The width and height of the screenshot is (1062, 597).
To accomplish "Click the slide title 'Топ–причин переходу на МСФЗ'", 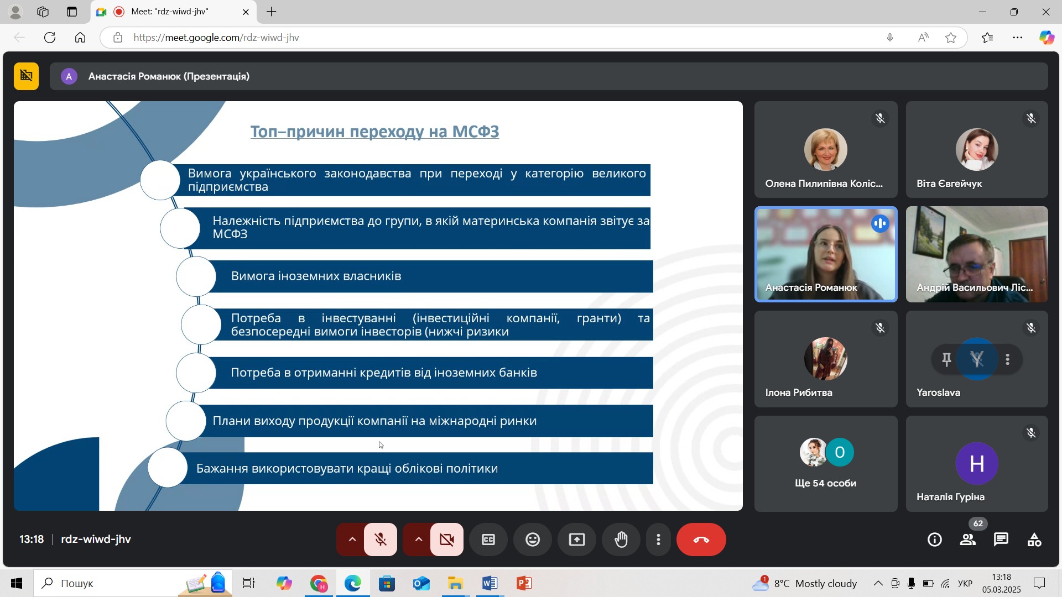I will point(374,132).
